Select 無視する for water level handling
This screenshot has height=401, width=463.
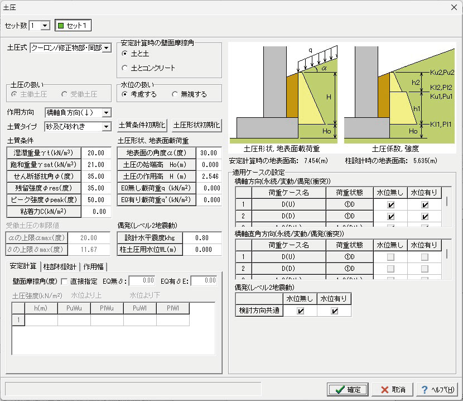coord(175,94)
